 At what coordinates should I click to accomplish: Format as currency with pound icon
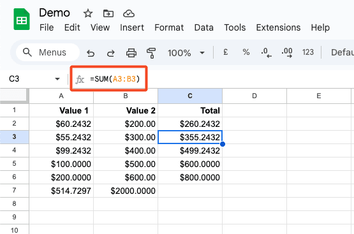click(226, 52)
